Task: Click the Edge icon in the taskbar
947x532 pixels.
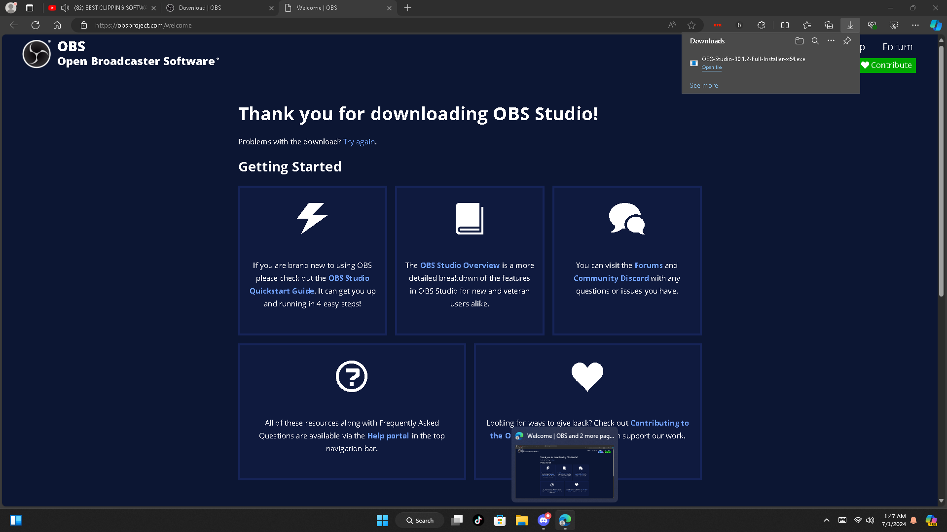Action: [x=565, y=520]
